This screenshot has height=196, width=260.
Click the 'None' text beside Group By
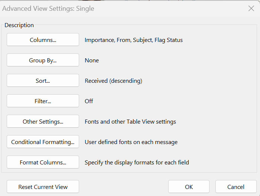tap(92, 60)
